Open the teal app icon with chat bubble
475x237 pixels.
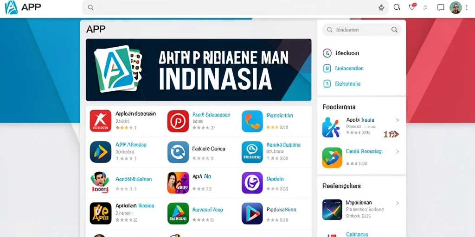252,152
